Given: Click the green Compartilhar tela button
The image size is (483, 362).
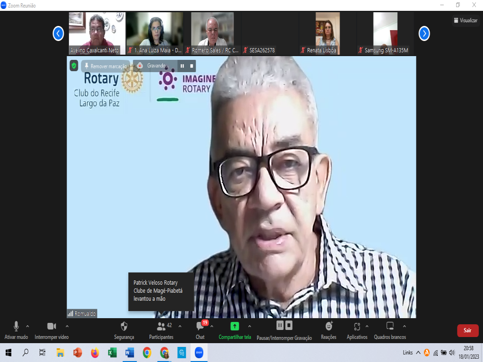Looking at the screenshot, I should pos(234,327).
